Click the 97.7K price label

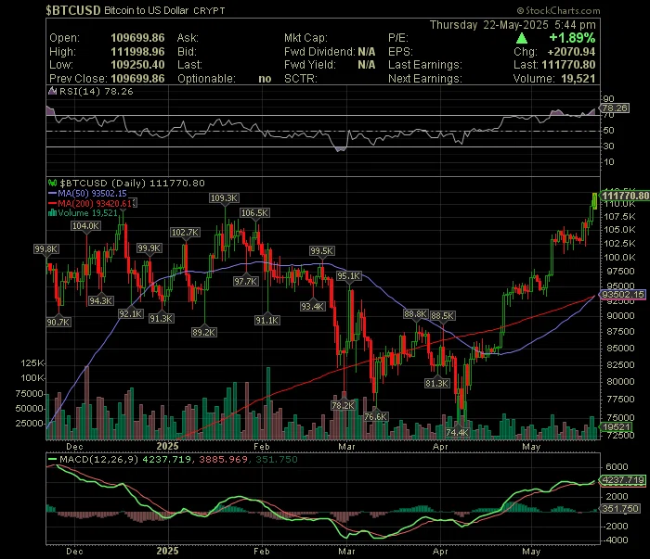246,282
